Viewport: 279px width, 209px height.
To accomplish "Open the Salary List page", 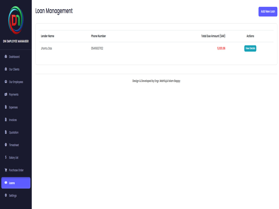I will [16, 158].
